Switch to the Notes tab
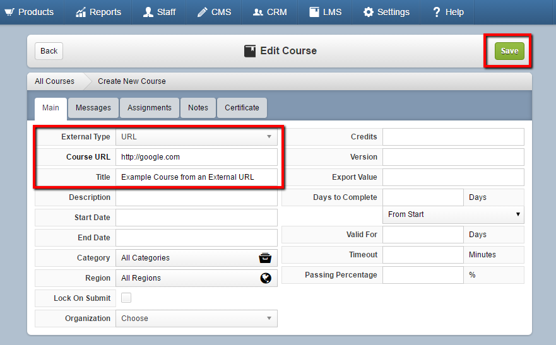 [x=198, y=108]
